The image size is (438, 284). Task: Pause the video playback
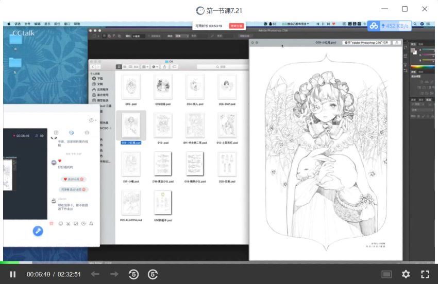(x=13, y=274)
